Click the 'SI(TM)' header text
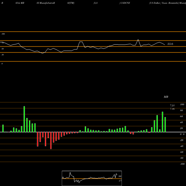Screen dimensions: 186x186 (x=71, y=3)
